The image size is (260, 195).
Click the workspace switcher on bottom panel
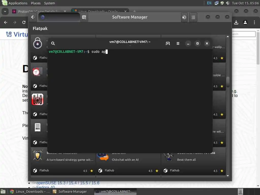240,192
